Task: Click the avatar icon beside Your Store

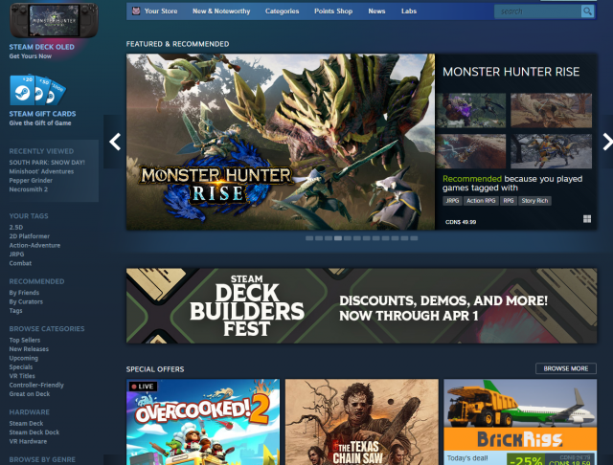Action: [x=136, y=11]
